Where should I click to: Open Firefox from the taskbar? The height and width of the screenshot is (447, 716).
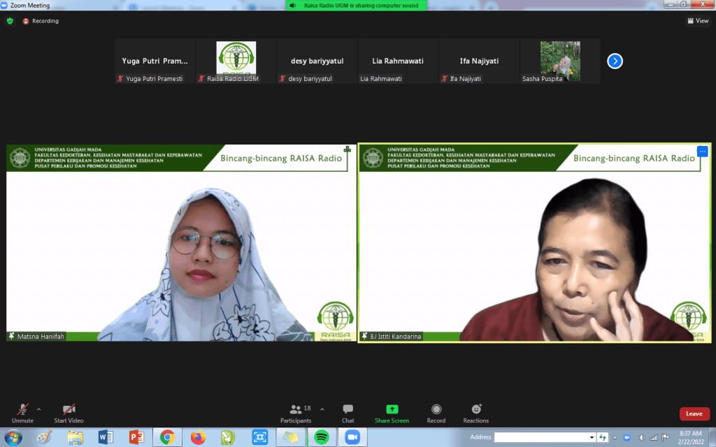[198, 437]
